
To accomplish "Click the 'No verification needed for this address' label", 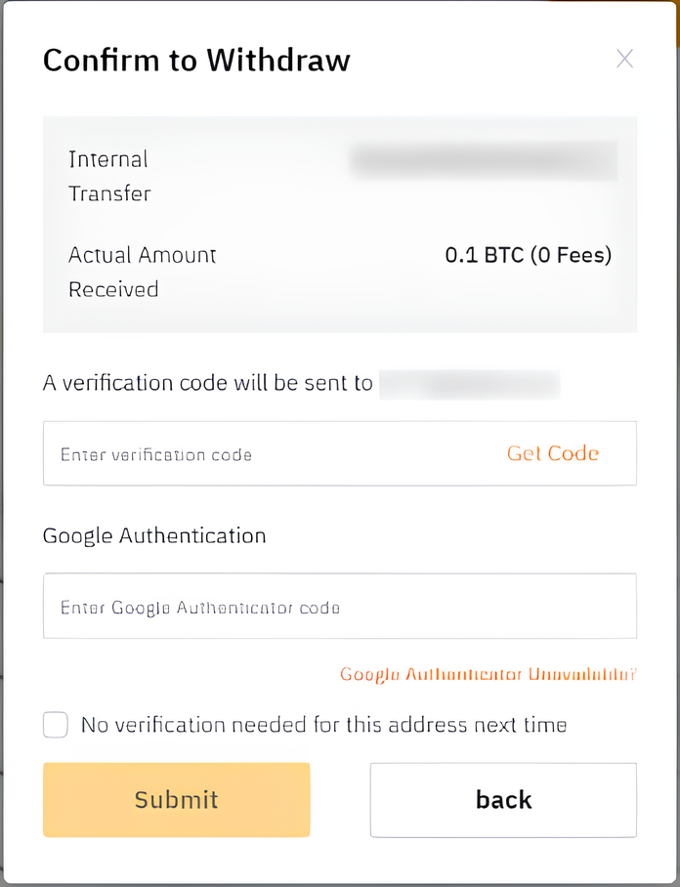I will [324, 725].
